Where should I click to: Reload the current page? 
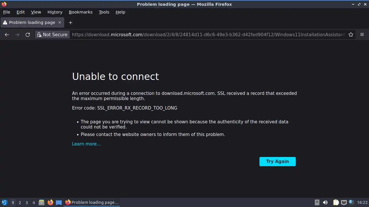(x=28, y=34)
